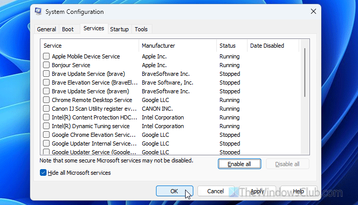Click the Apply button

(x=257, y=191)
